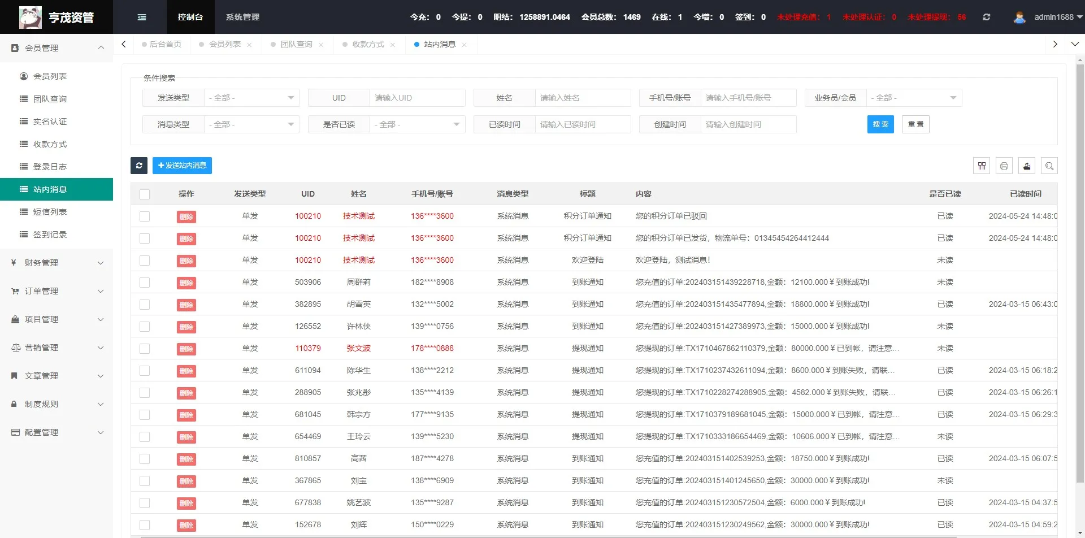Viewport: 1085px width, 538px height.
Task: Click the print table icon
Action: (1004, 166)
